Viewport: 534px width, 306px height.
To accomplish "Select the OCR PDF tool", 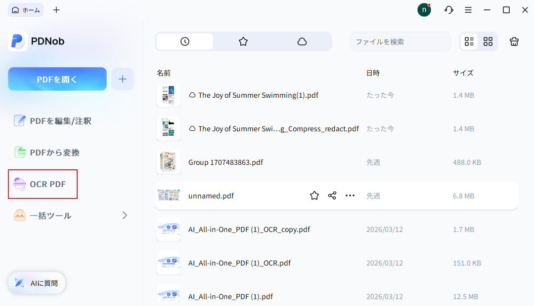I will tap(43, 184).
